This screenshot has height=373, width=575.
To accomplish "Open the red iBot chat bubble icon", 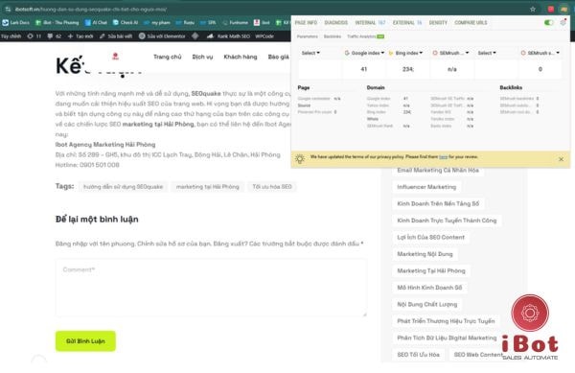I will 530,313.
